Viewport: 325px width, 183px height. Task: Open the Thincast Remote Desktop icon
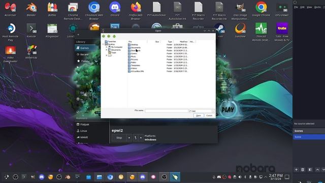261,32
